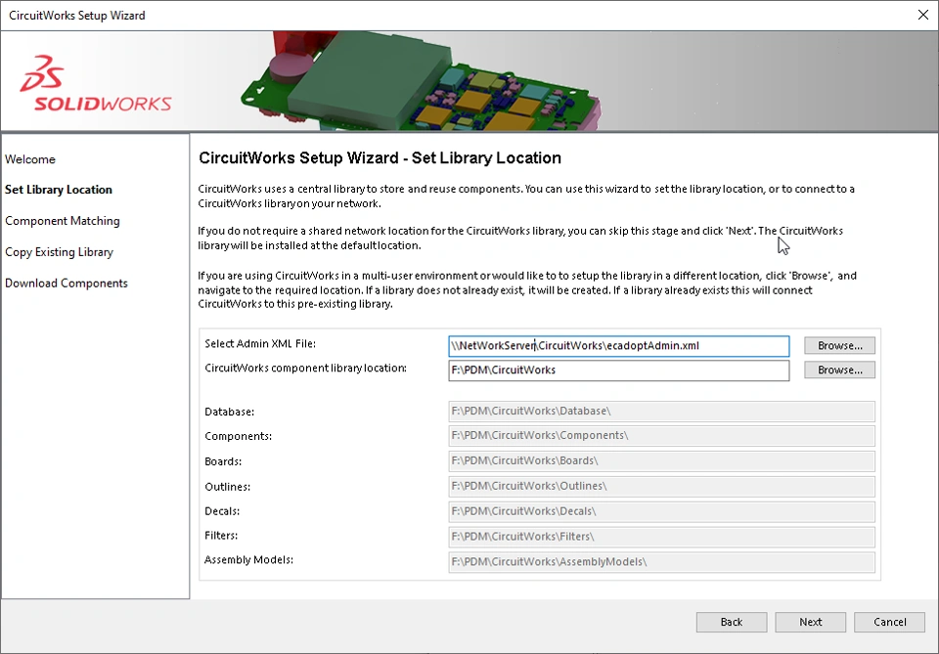
Task: Click the 'Assembly Models:' label
Action: [x=248, y=560]
